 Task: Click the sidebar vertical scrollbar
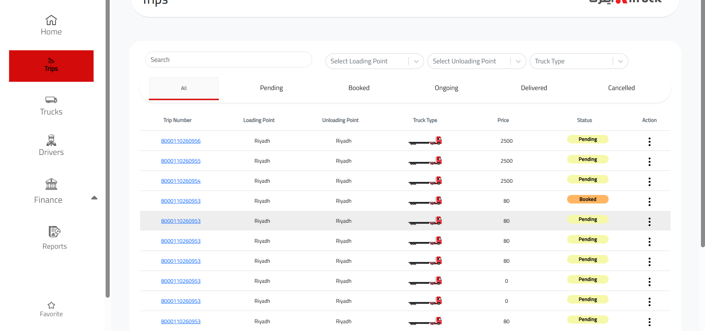pos(107,148)
